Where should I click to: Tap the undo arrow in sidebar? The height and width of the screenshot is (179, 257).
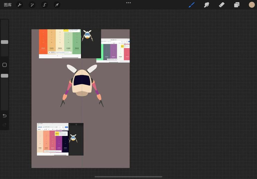pos(5,116)
